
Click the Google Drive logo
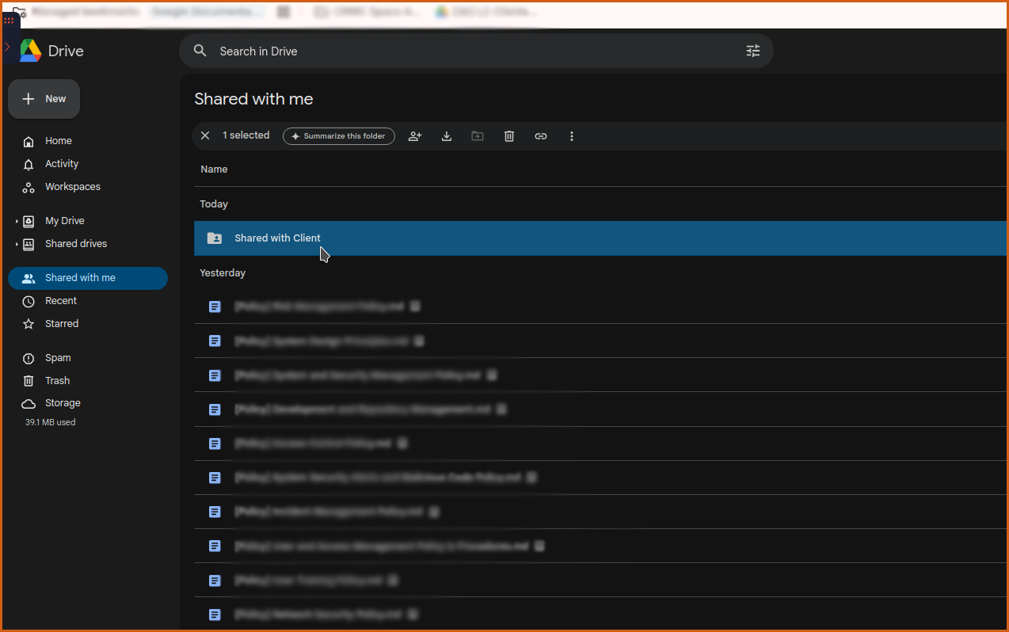click(x=31, y=51)
